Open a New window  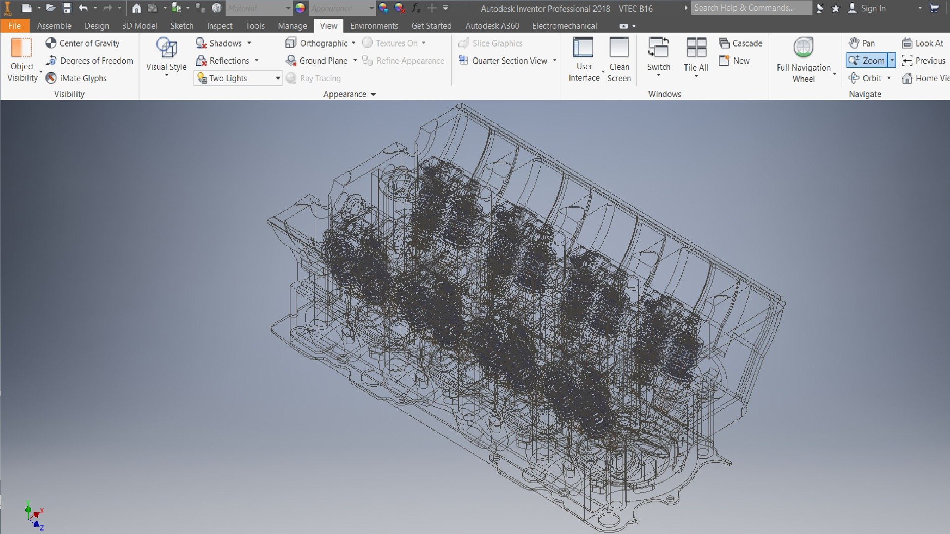(x=734, y=61)
